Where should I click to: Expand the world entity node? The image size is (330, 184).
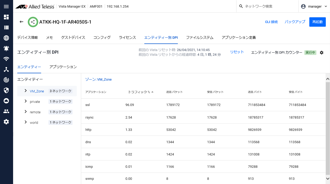tap(25, 122)
